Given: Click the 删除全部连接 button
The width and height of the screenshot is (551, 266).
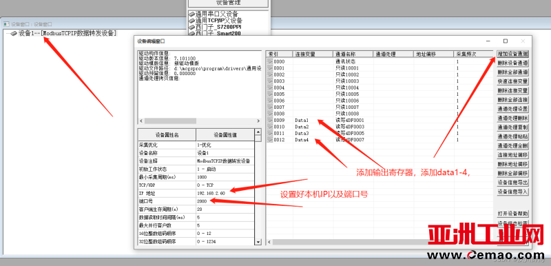Looking at the screenshot, I should coord(512,100).
